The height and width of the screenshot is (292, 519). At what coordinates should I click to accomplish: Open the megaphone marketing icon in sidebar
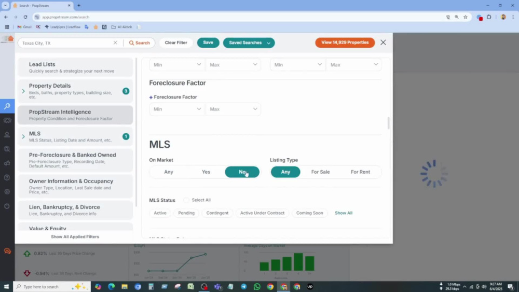[x=7, y=163]
